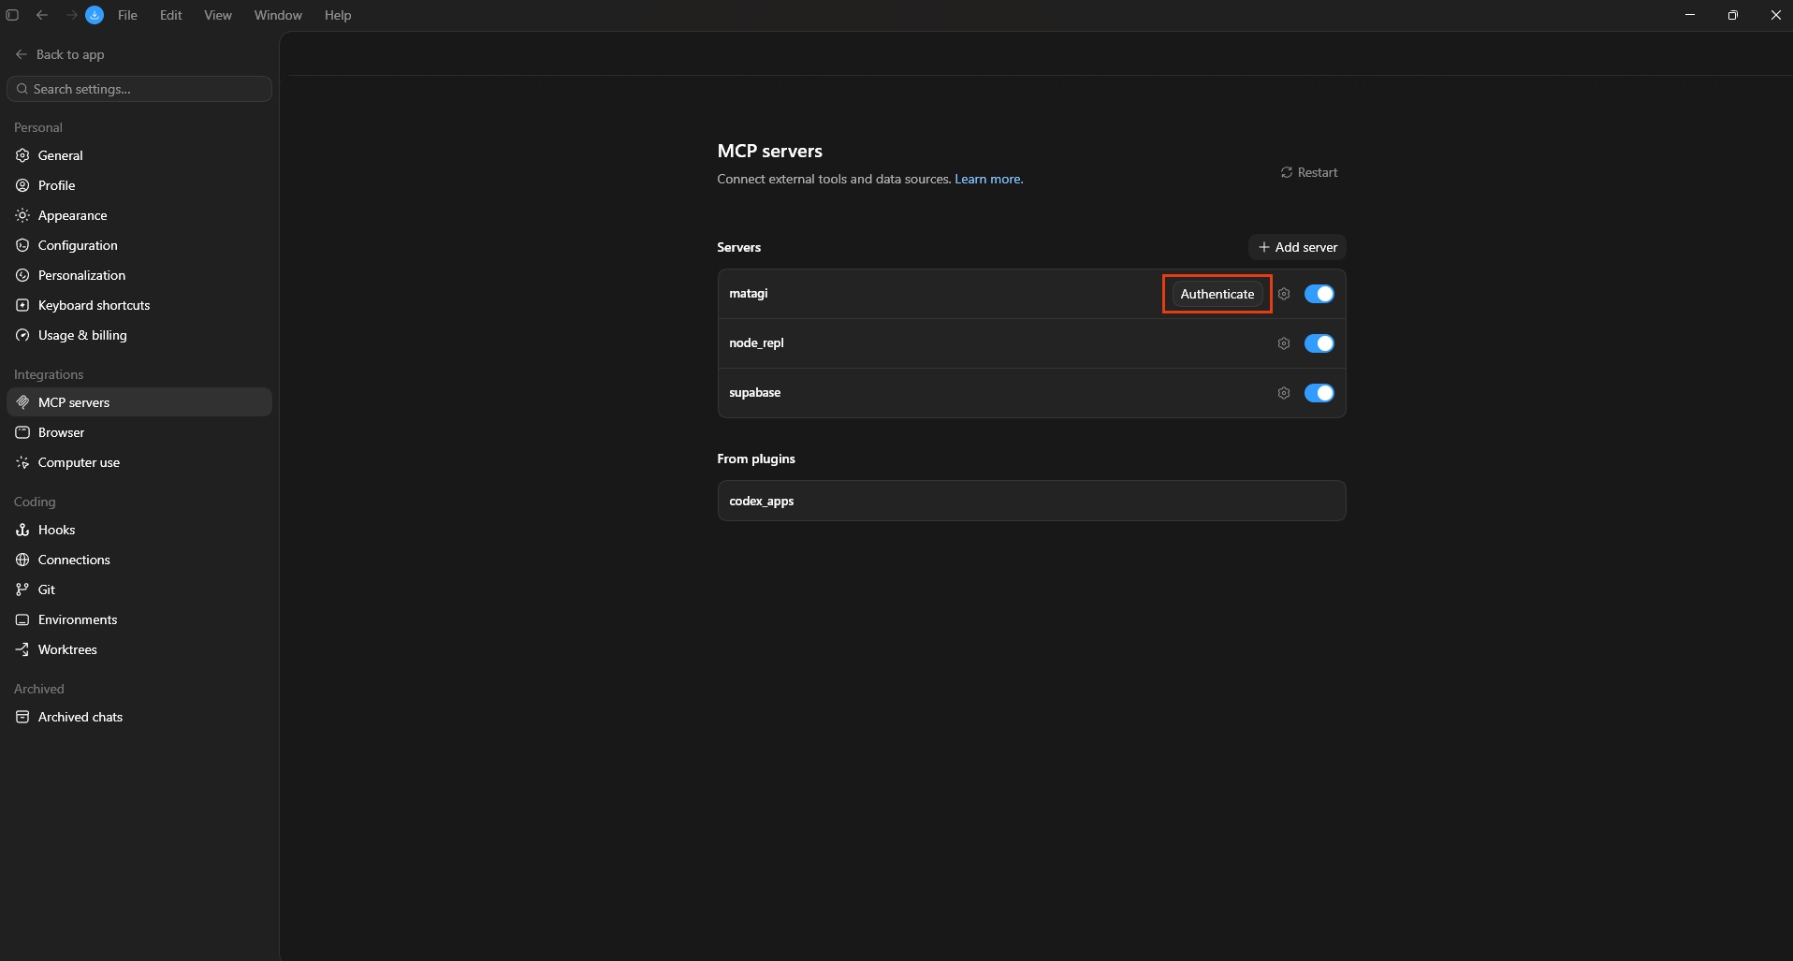Open Computer use settings
This screenshot has width=1793, height=961.
[x=139, y=462]
